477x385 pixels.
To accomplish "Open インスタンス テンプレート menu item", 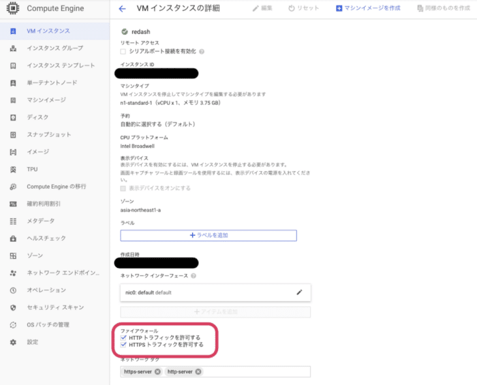I will [x=55, y=65].
